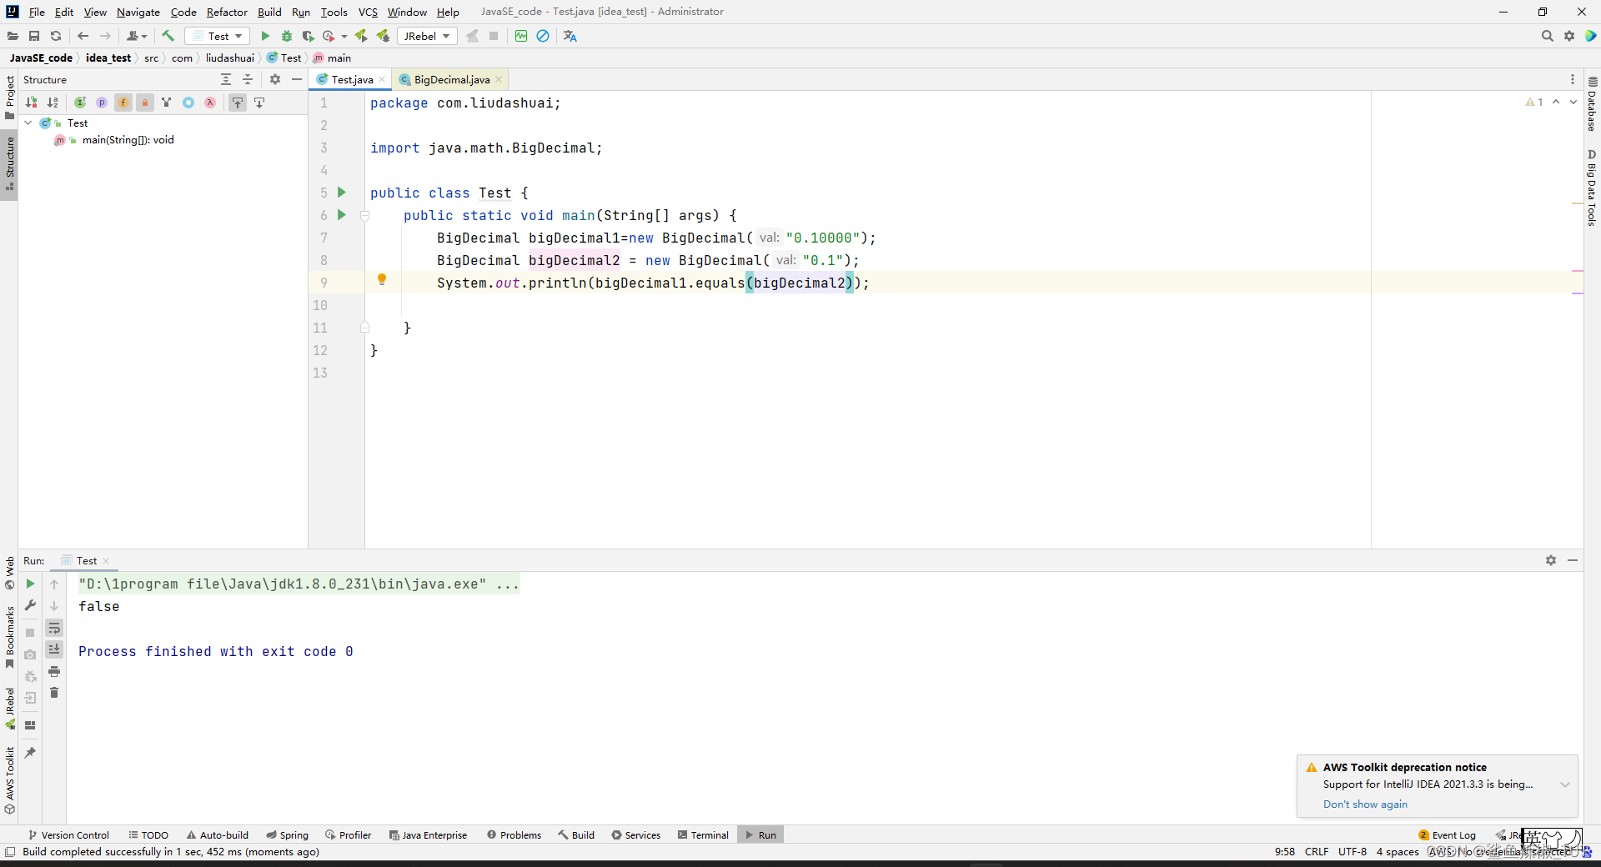Toggle Sort by Visibility in Structure toolbar

(31, 103)
